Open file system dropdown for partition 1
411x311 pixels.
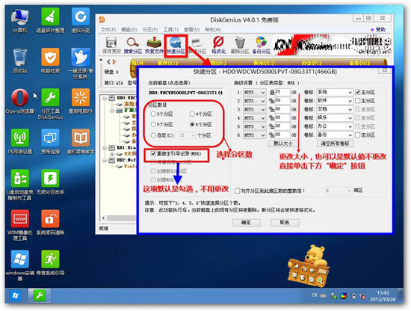[x=254, y=92]
